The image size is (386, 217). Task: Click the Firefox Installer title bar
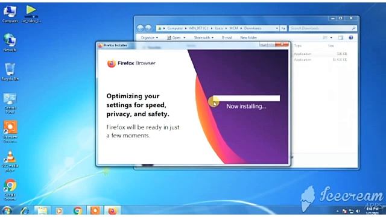(179, 45)
